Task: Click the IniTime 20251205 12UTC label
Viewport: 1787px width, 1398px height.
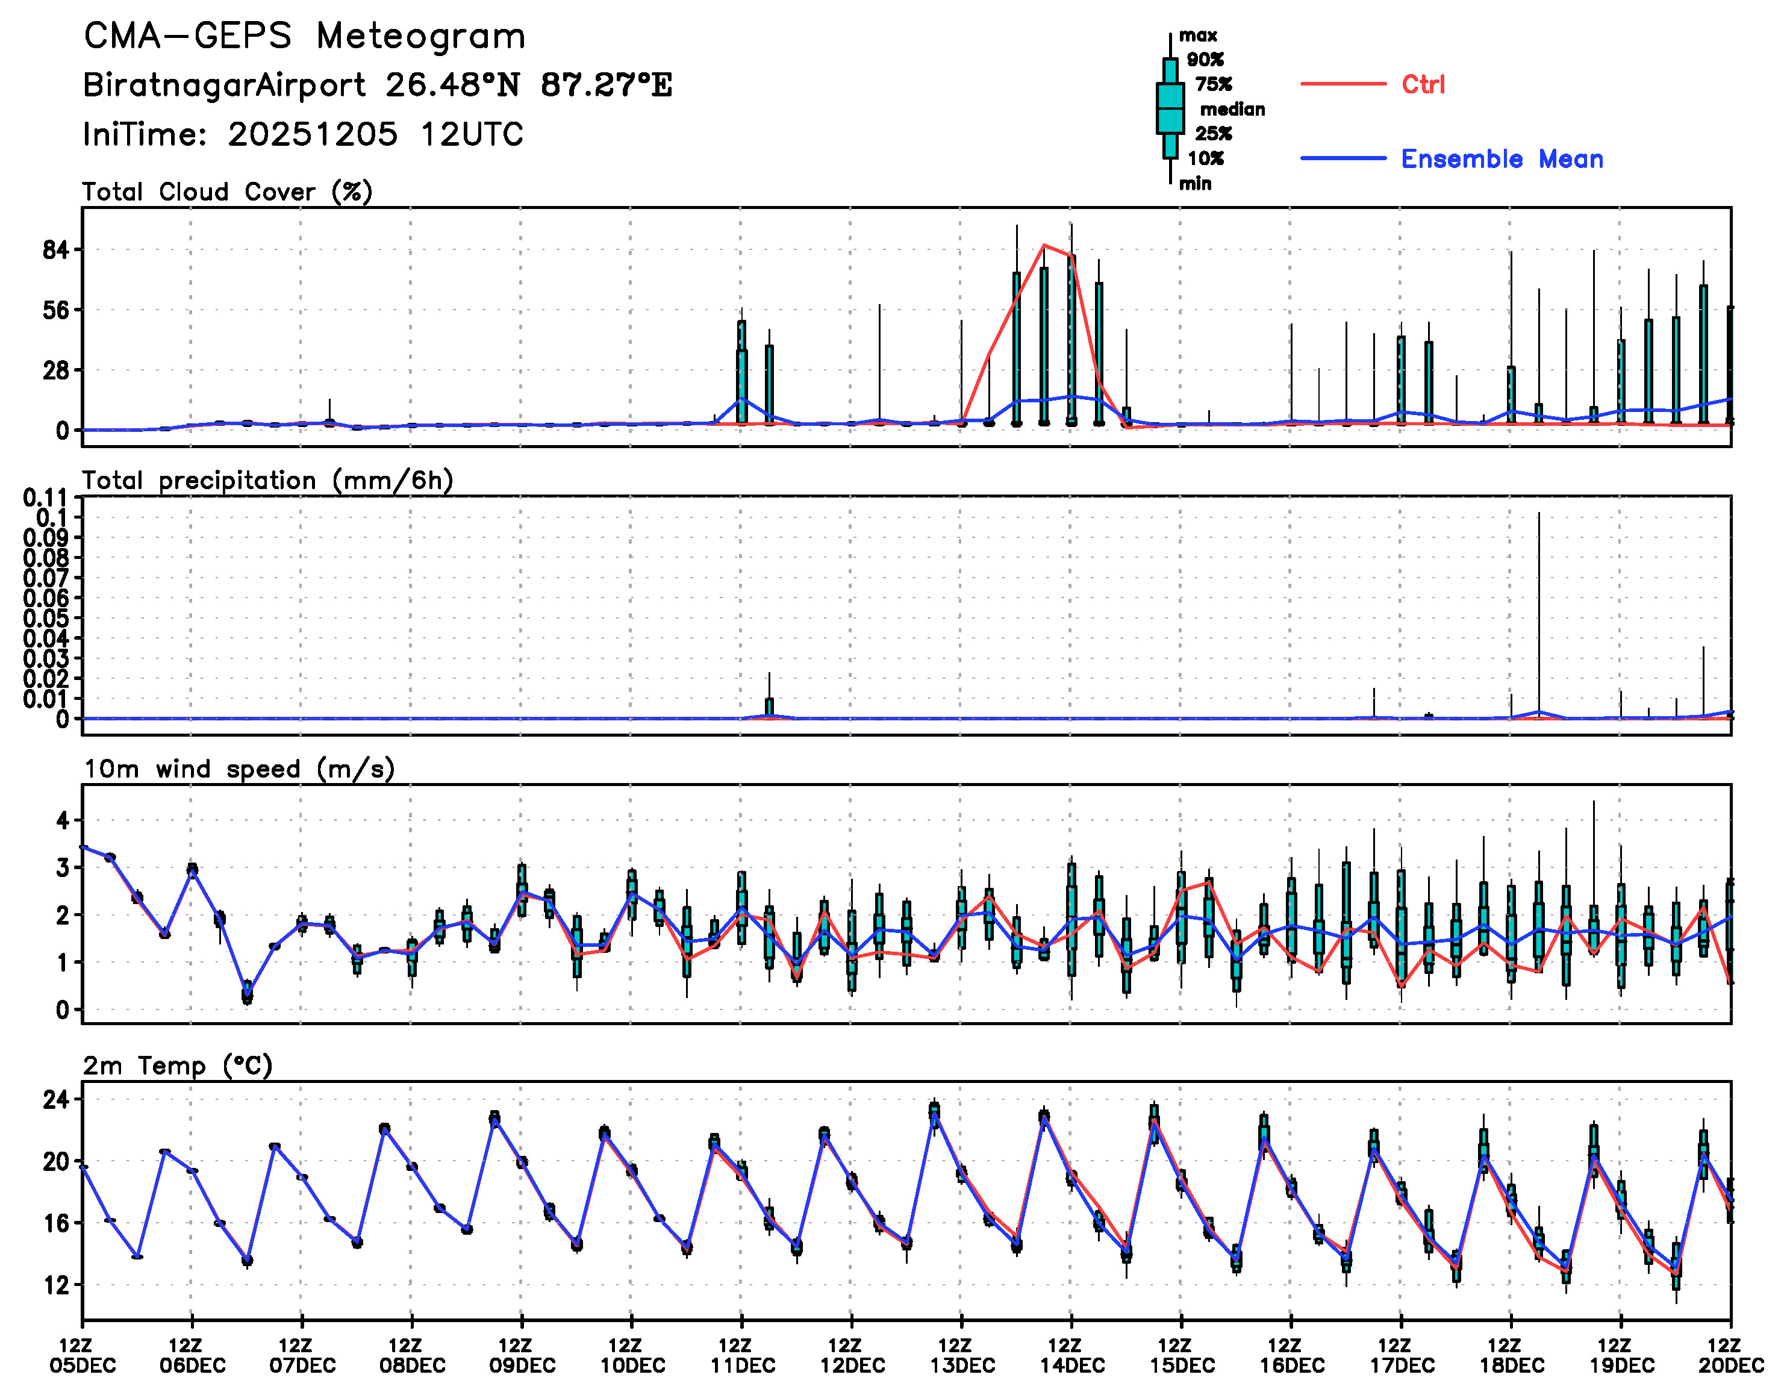Action: pos(303,134)
